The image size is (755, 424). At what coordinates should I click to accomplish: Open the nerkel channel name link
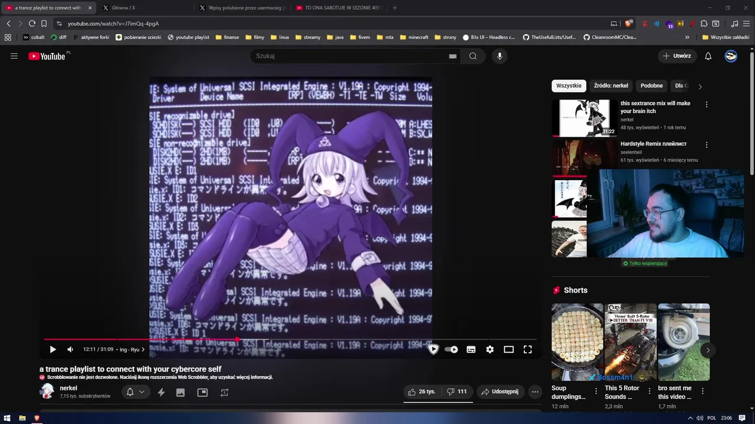pyautogui.click(x=68, y=388)
